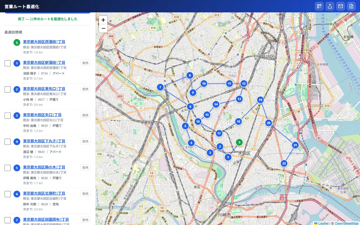Tick the checkbox for stop 3 矢口2丁目
Viewport: 360px width, 225px height.
tap(8, 115)
